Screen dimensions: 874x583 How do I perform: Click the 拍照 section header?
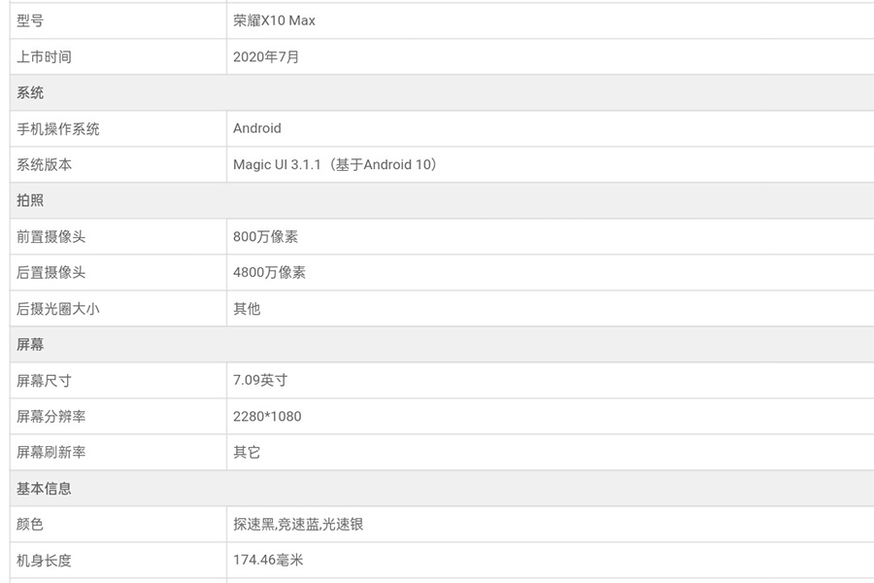30,200
